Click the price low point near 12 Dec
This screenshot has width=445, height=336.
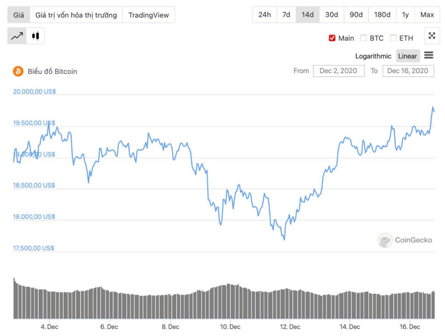pos(284,240)
